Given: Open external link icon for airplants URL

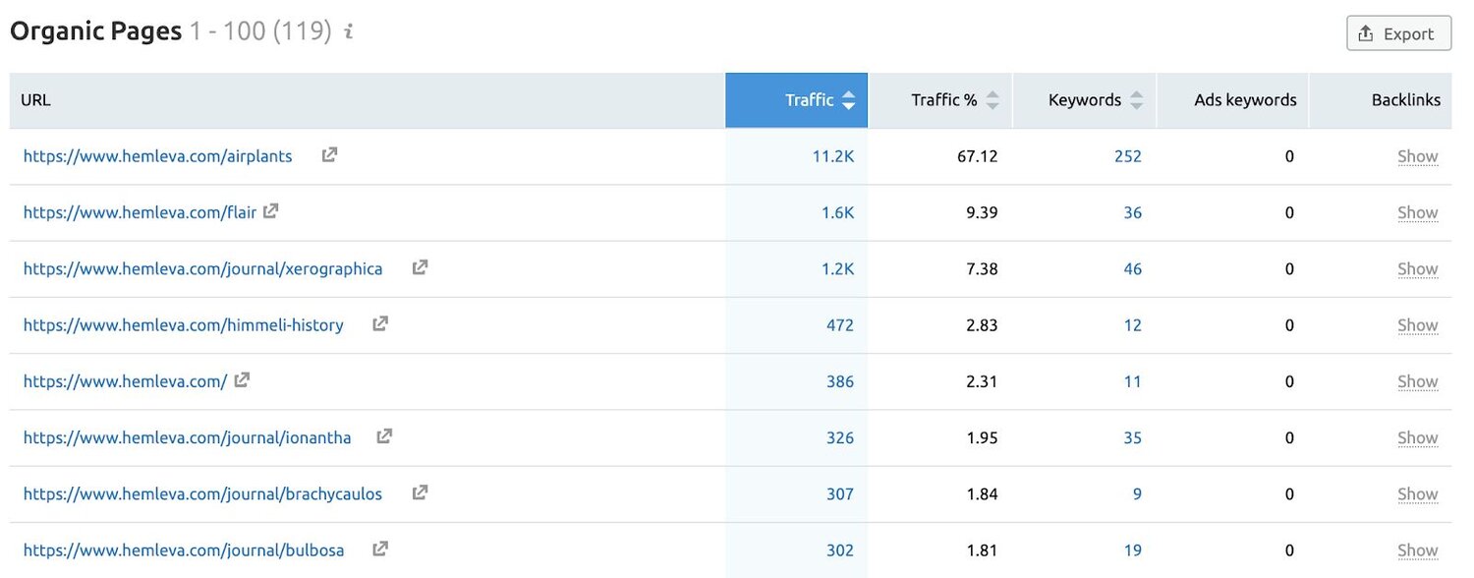Looking at the screenshot, I should coord(330,155).
